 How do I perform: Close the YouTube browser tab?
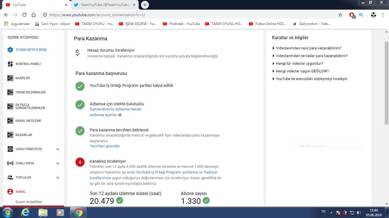[x=66, y=5]
